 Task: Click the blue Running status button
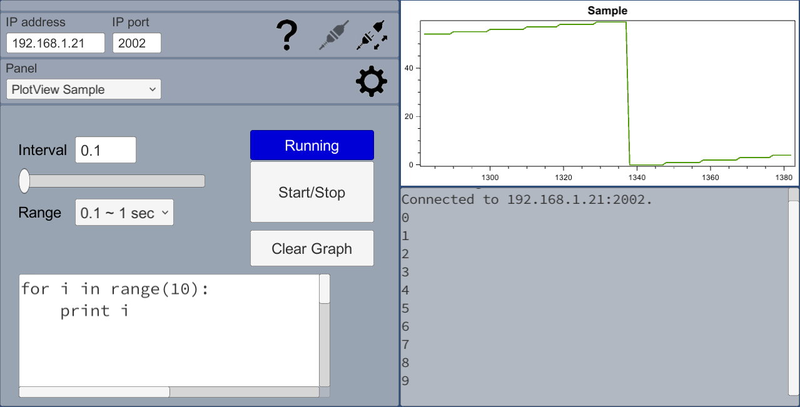pos(311,146)
